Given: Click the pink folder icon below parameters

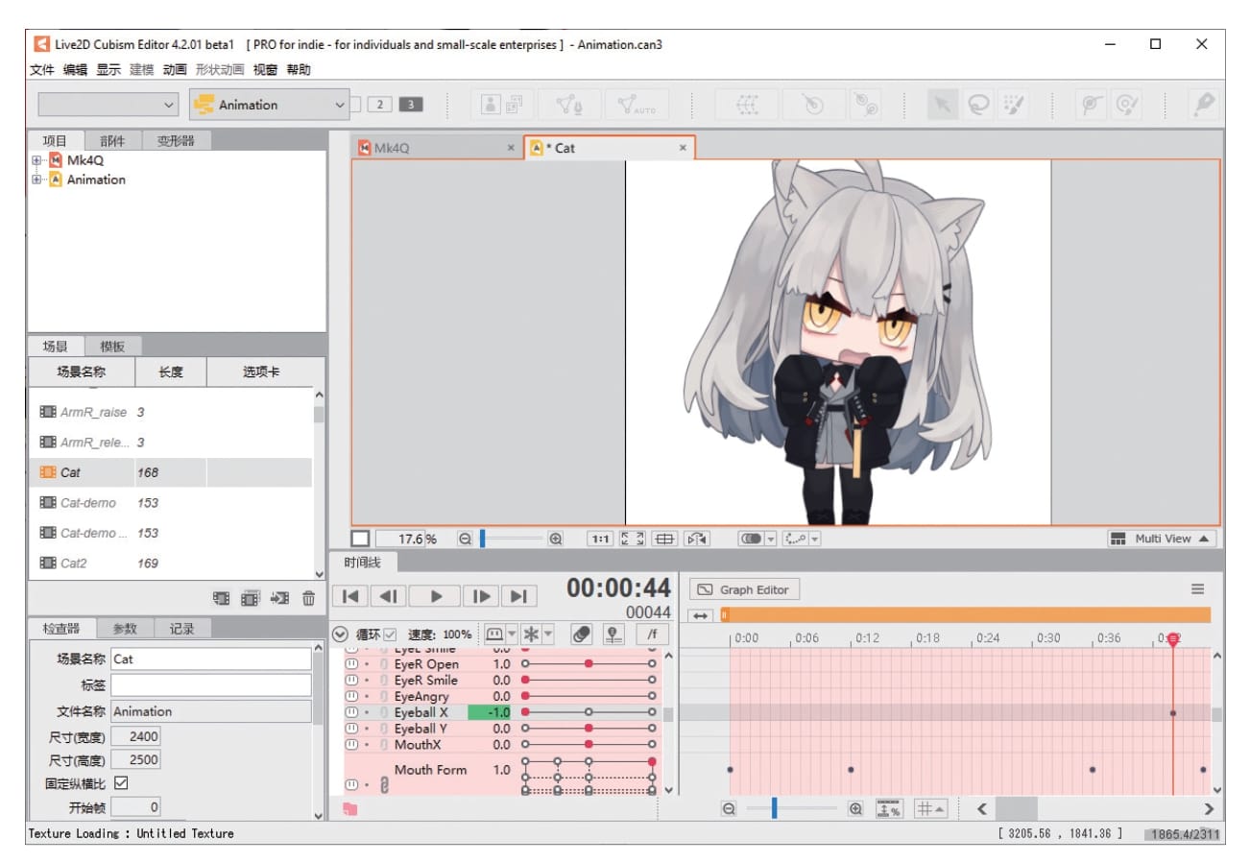Looking at the screenshot, I should (349, 810).
